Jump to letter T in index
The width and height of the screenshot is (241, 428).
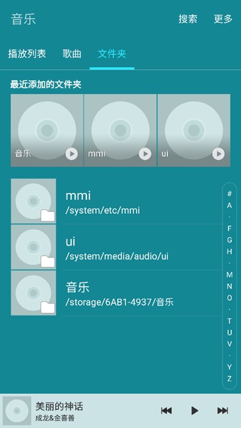(230, 321)
